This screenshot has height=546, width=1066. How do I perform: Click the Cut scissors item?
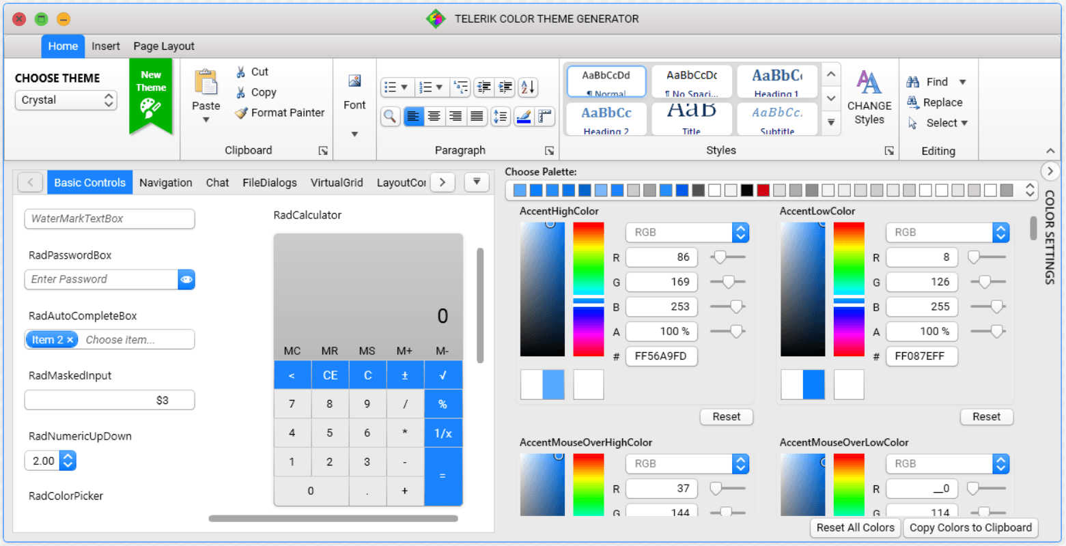(x=252, y=72)
